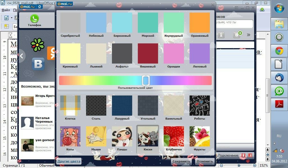
Task: Click the custom color hue slider handle
Action: coord(145,80)
